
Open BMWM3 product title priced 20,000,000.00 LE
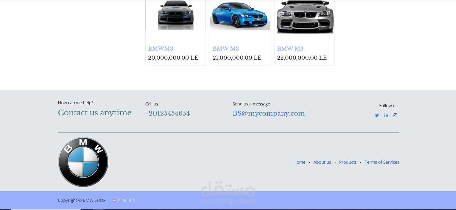click(x=160, y=49)
